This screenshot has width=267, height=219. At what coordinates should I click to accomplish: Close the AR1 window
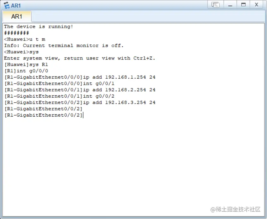257,5
